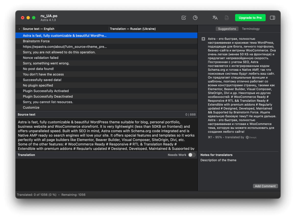296x219 pixels.
Task: Click the 'Description of the theme' note
Action: [218, 160]
